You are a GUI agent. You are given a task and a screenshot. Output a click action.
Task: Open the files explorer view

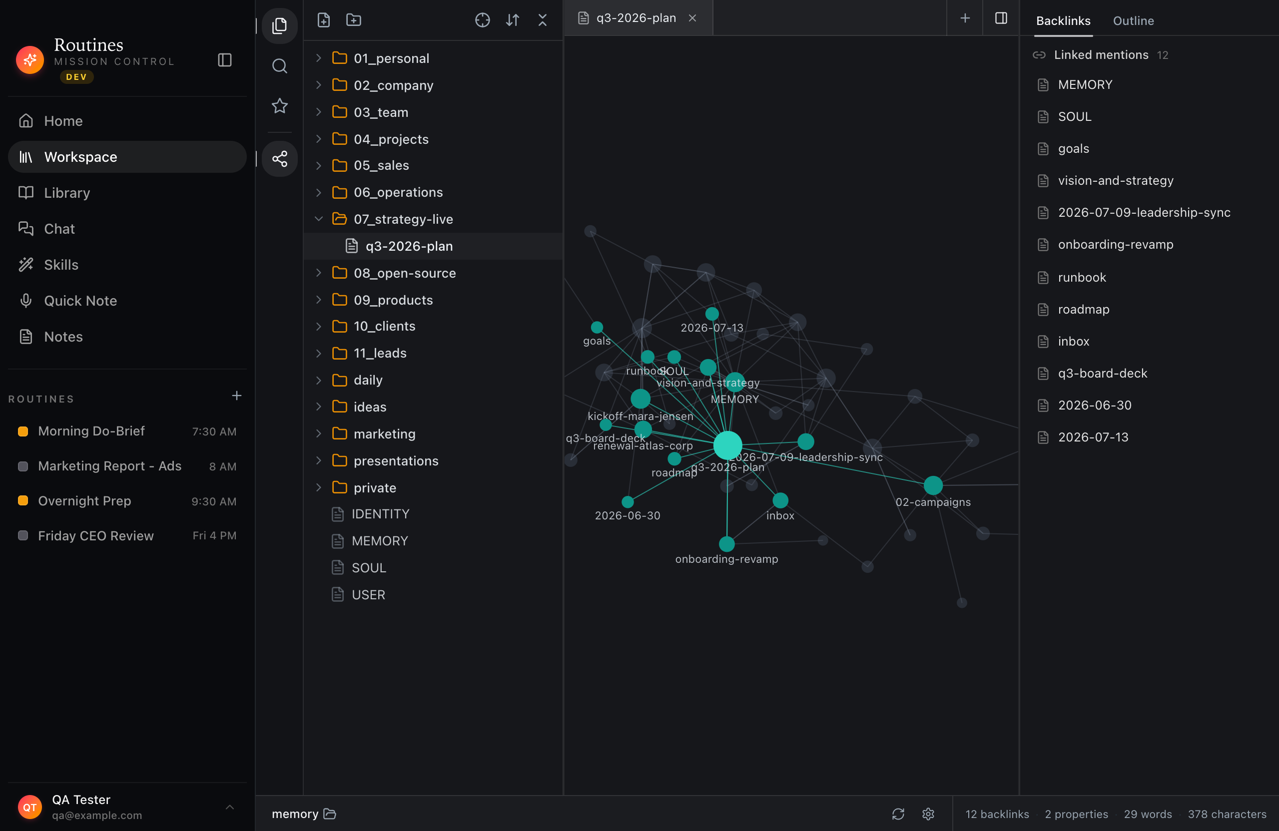point(279,26)
